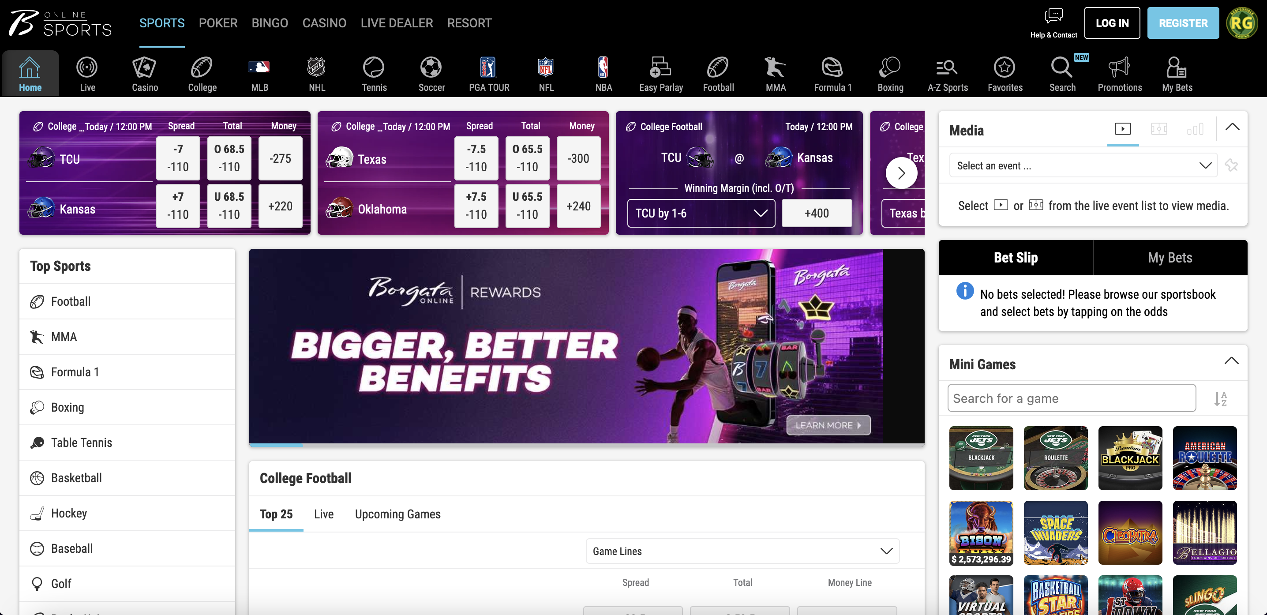Open the Space Invaders mini game
Image resolution: width=1267 pixels, height=615 pixels.
pyautogui.click(x=1056, y=533)
